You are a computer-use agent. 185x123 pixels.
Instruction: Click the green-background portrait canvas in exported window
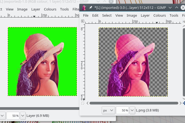pyautogui.click(x=42, y=61)
